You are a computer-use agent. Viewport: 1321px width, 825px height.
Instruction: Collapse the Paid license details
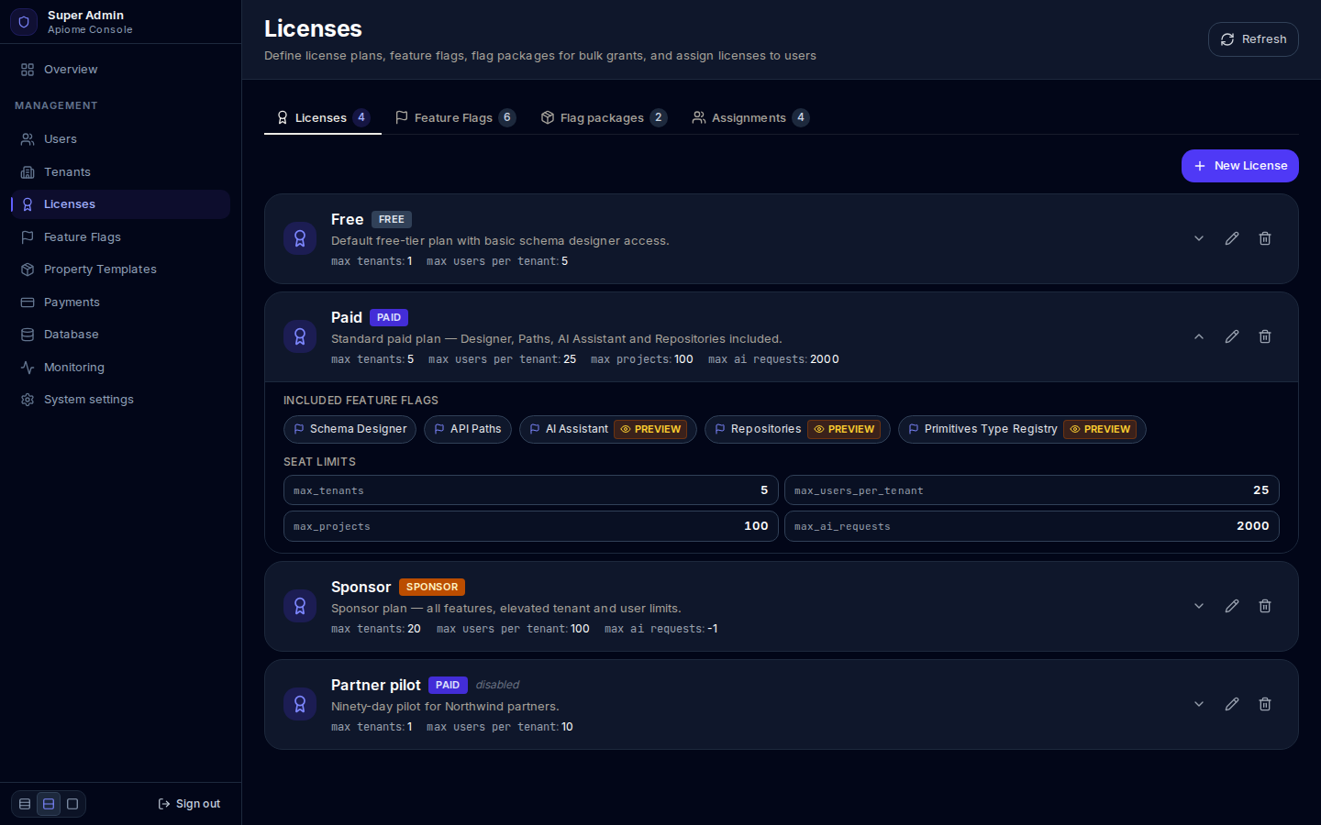(1199, 336)
